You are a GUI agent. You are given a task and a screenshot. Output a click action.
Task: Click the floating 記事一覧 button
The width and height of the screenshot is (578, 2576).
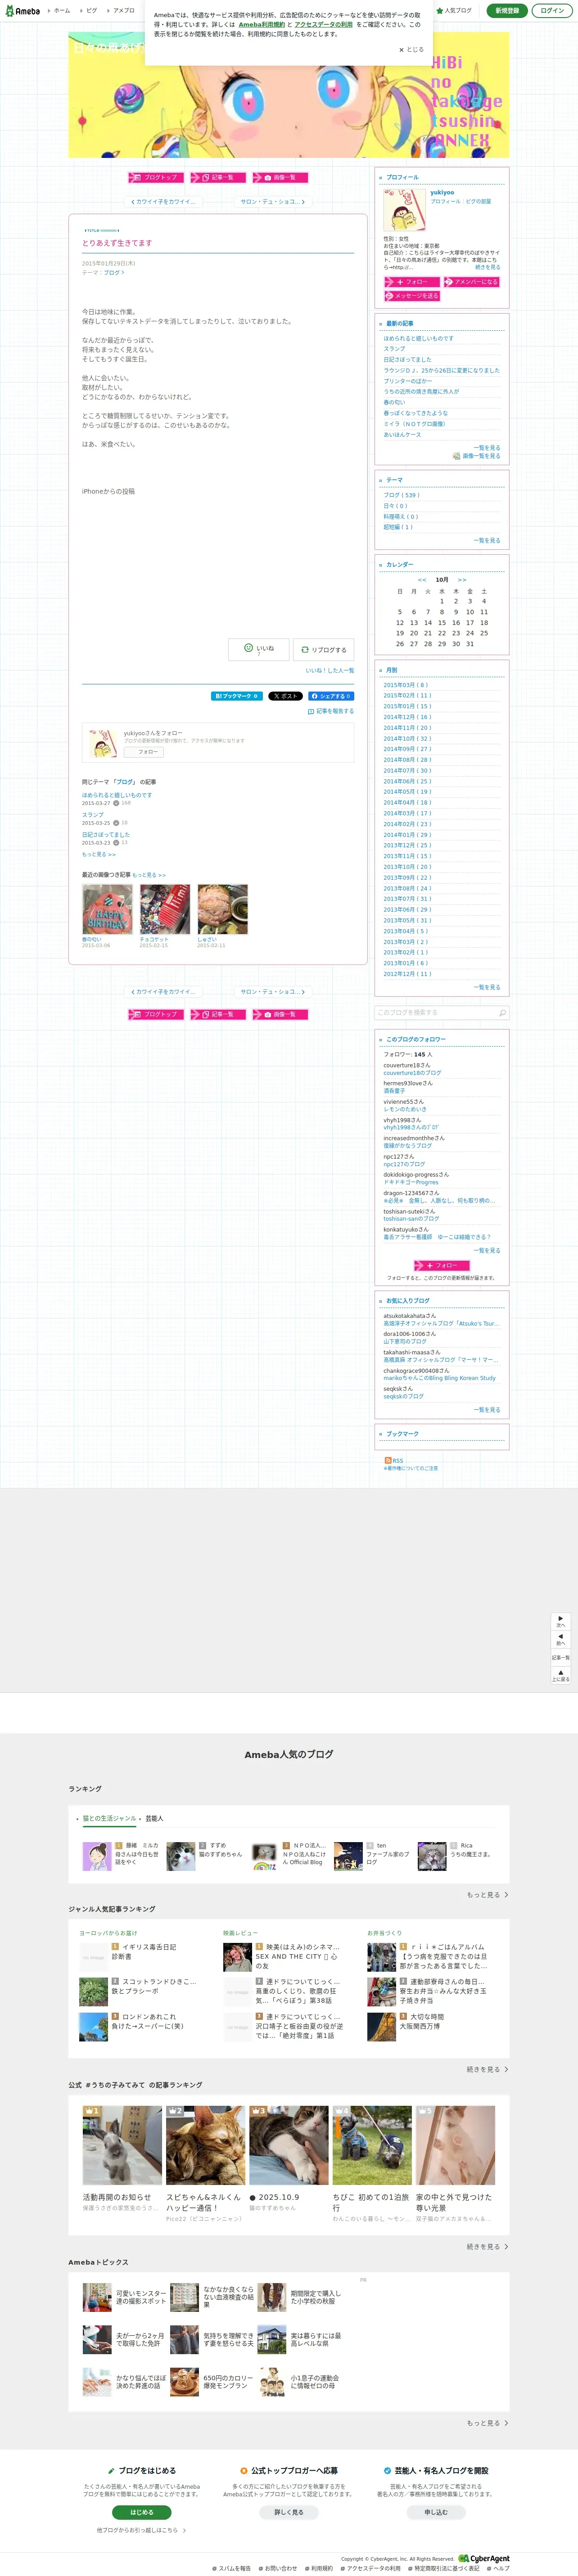click(561, 1657)
